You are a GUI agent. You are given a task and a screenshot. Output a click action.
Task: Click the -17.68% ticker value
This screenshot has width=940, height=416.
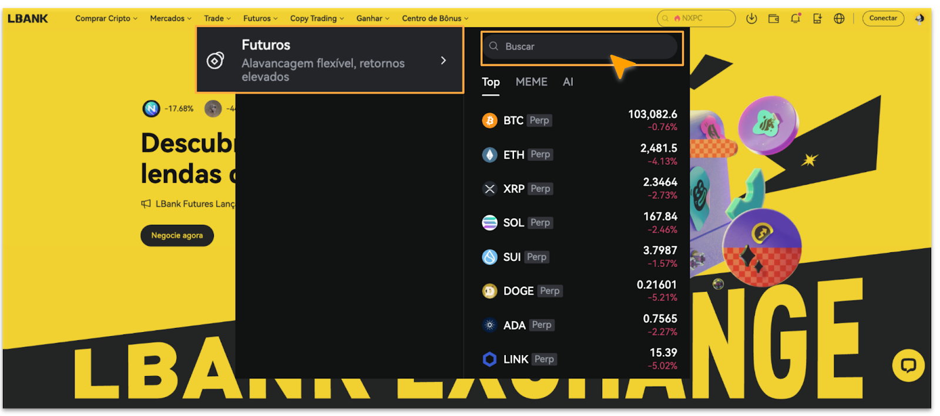coord(179,109)
